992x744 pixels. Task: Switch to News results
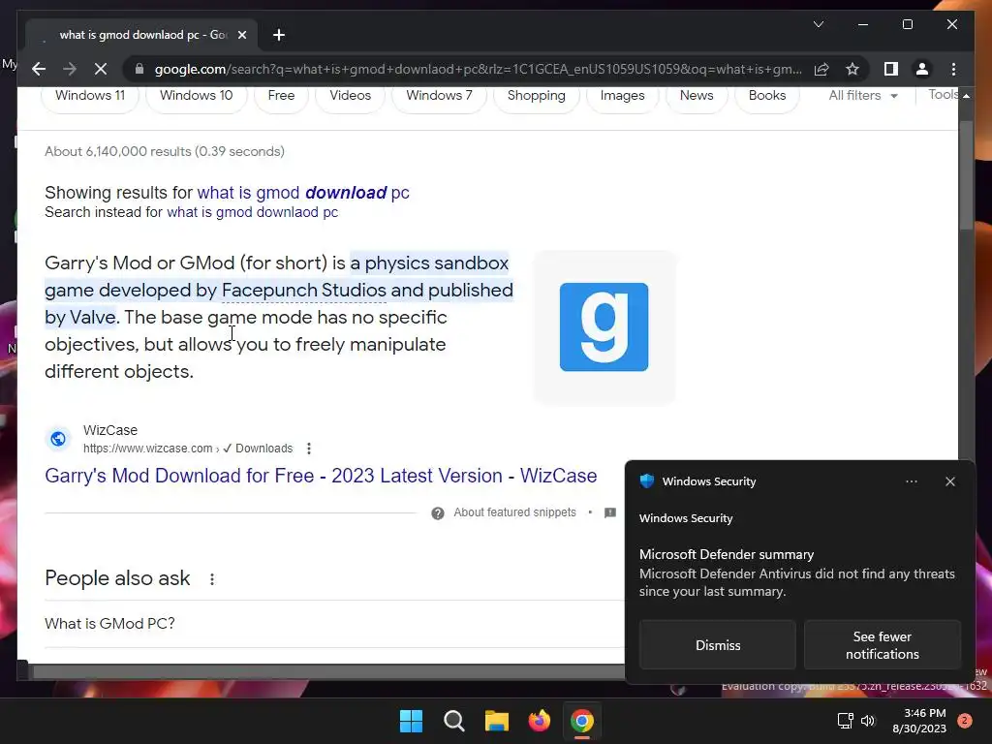pyautogui.click(x=696, y=96)
